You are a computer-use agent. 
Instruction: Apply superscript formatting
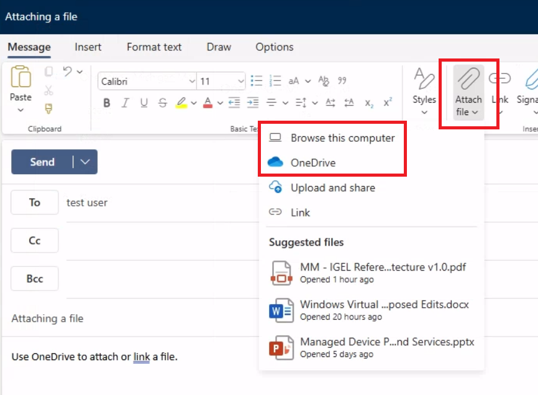(x=388, y=103)
